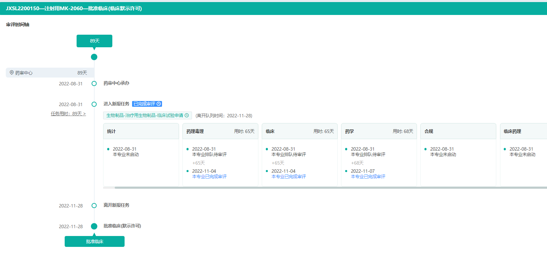This screenshot has width=547, height=253.
Task: Click the clock icon in 已完成审评 badge
Action: tap(159, 104)
